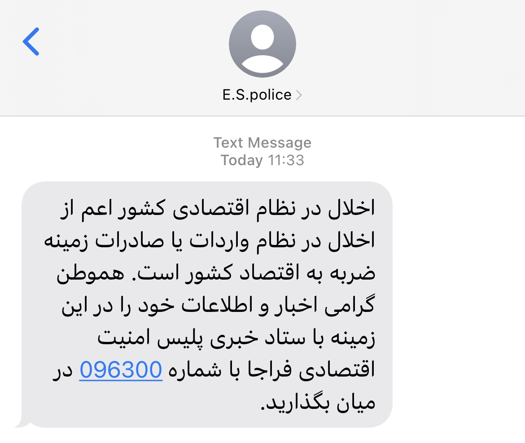The width and height of the screenshot is (525, 443).
Task: Open E.S.police contact name
Action: coord(257,95)
